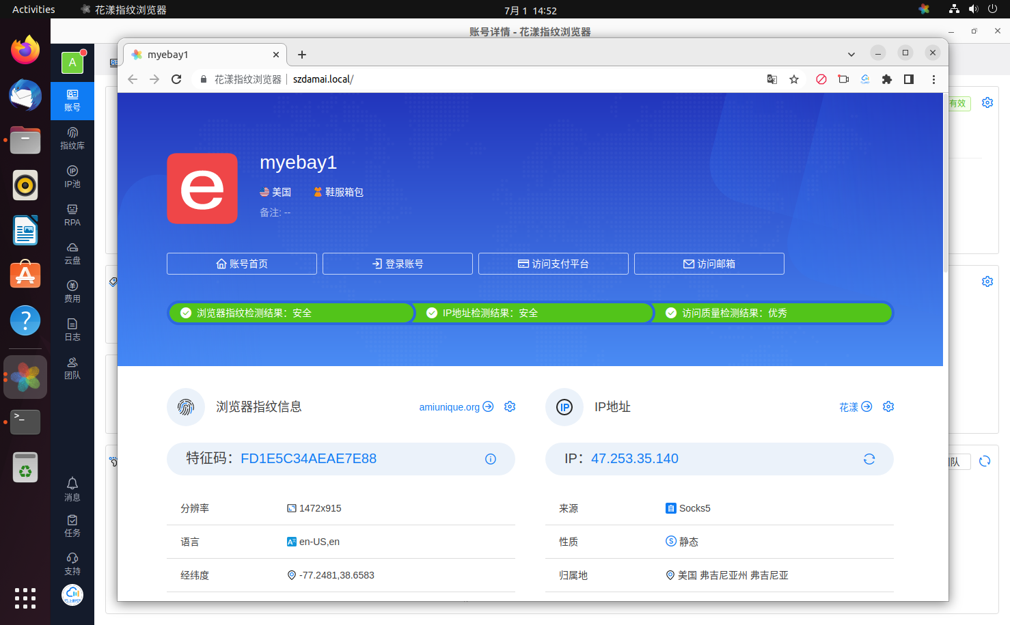Click the 1472x915 resolution value
The height and width of the screenshot is (625, 1010).
[320, 508]
